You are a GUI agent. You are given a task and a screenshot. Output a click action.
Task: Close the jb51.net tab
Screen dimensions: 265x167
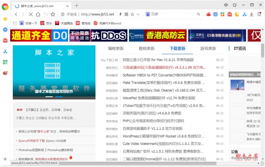(x=67, y=6)
